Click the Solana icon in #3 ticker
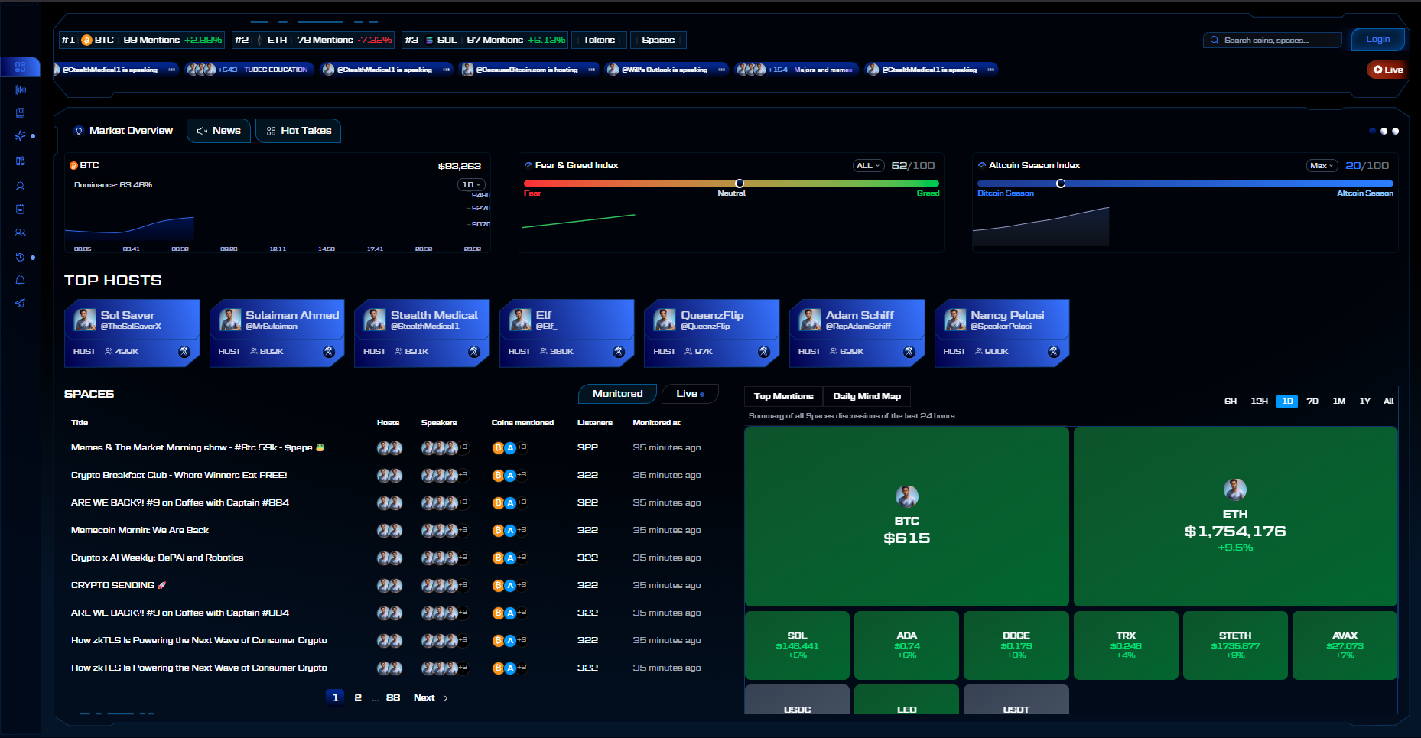Image resolution: width=1421 pixels, height=738 pixels. pyautogui.click(x=429, y=40)
